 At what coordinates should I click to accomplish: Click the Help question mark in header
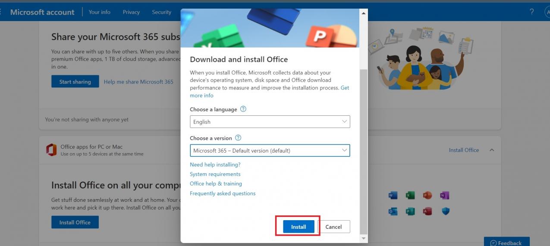[532, 12]
